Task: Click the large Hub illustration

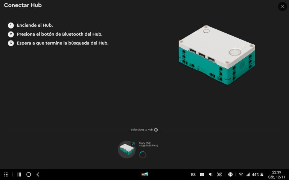Action: coord(217,55)
